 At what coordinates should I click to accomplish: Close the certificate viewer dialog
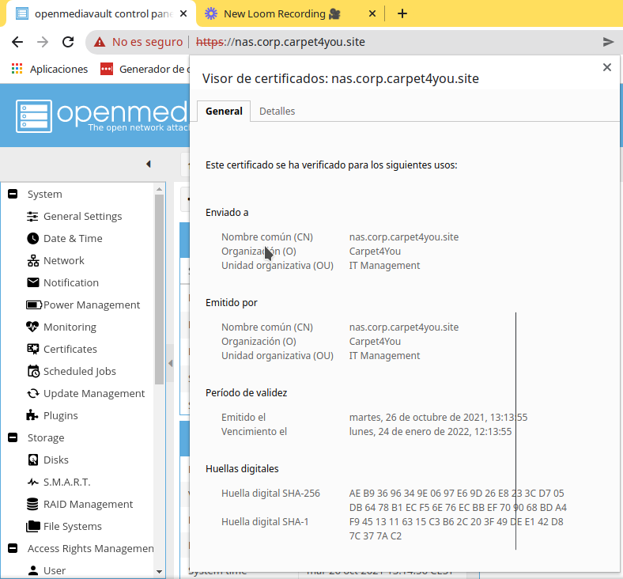click(607, 67)
